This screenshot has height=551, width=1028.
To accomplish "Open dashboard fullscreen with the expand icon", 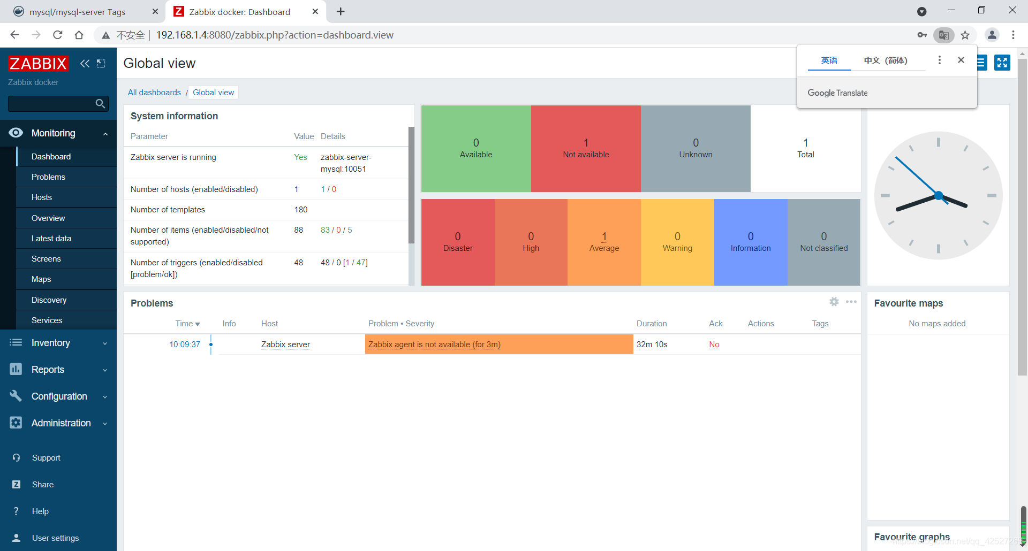I will point(1002,62).
